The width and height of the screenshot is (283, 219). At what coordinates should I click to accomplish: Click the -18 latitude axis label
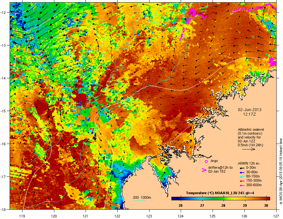[x=3, y=209]
